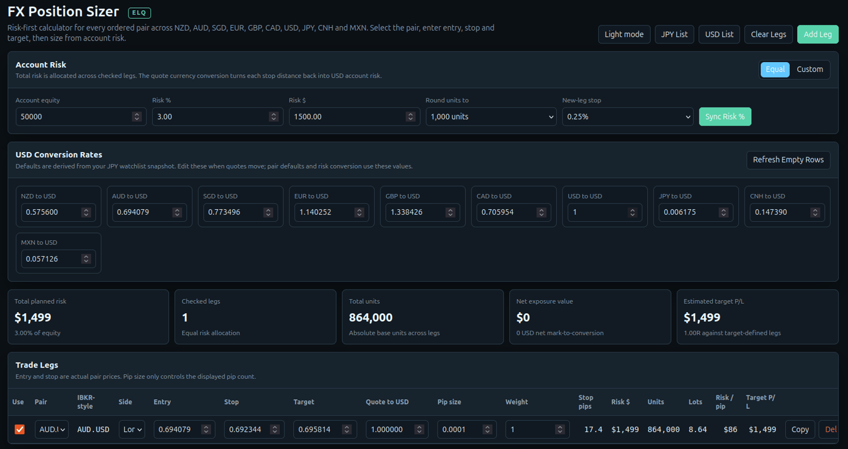Viewport: 848px width, 449px height.
Task: Open the Pair dropdown in the leg row
Action: [x=51, y=429]
